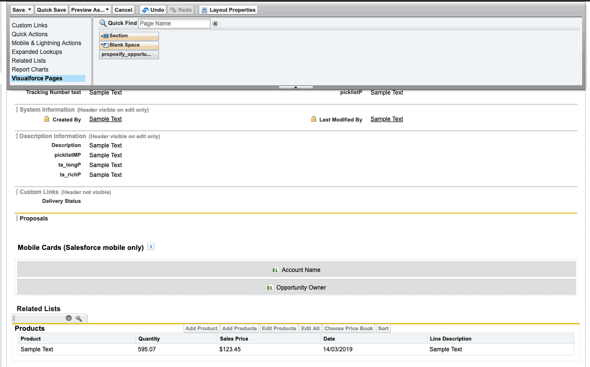
Task: Click the Redo button
Action: pos(181,10)
